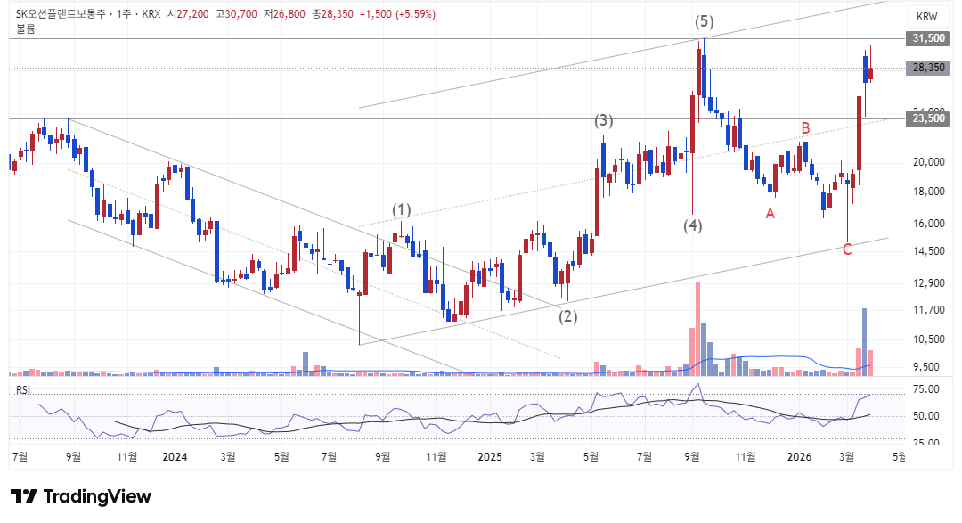Click the KRW currency button

click(x=926, y=17)
